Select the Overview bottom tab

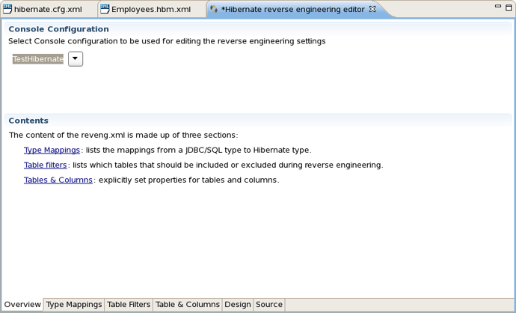tap(22, 305)
